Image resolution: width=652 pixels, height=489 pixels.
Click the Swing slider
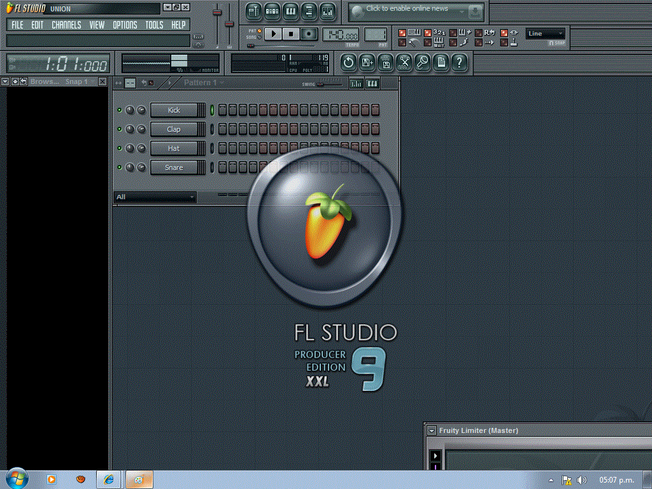(x=329, y=85)
